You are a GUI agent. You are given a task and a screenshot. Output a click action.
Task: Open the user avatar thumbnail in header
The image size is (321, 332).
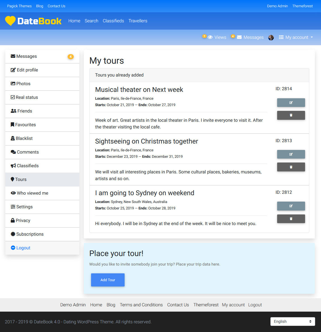coord(271,37)
